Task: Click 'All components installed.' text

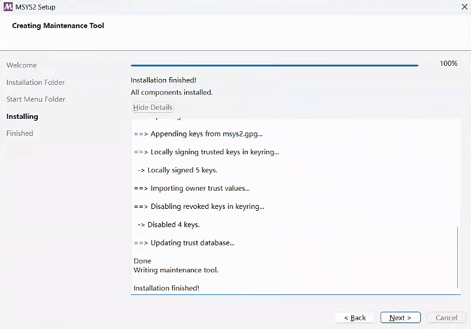Action: pos(172,93)
